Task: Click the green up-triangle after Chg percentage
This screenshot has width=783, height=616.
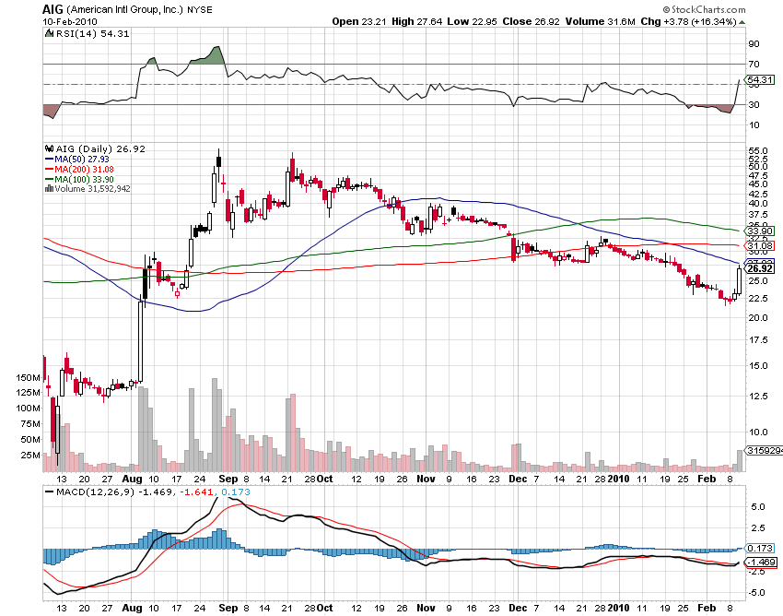Action: pyautogui.click(x=742, y=22)
